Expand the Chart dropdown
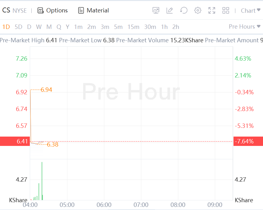This screenshot has width=263, height=210. click(250, 11)
